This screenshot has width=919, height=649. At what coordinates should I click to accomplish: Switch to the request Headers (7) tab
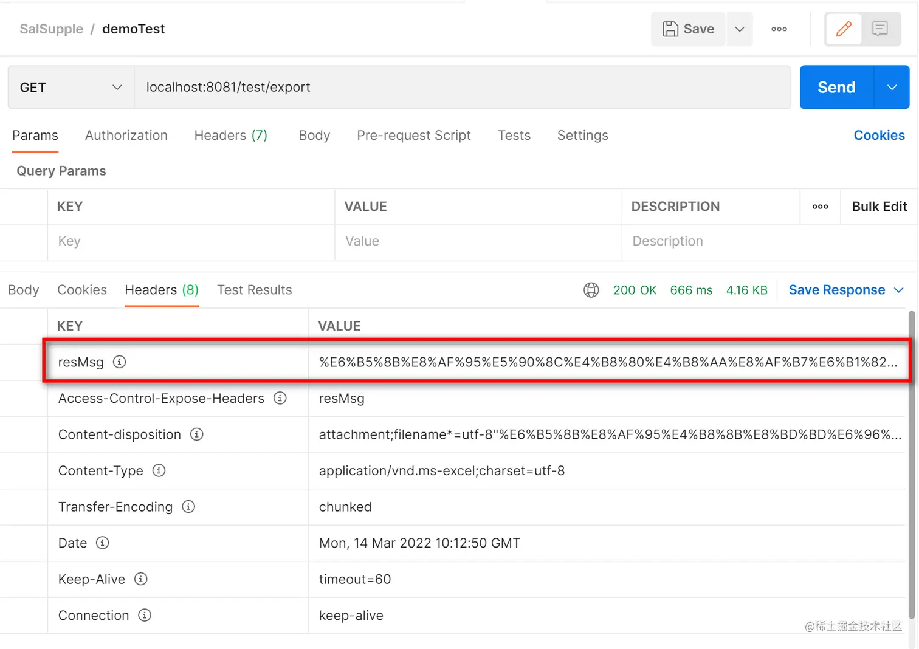(231, 136)
